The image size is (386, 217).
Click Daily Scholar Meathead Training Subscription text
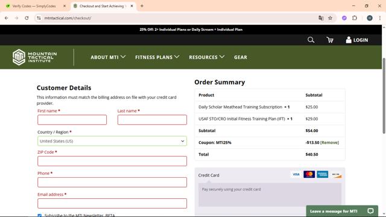pos(240,107)
